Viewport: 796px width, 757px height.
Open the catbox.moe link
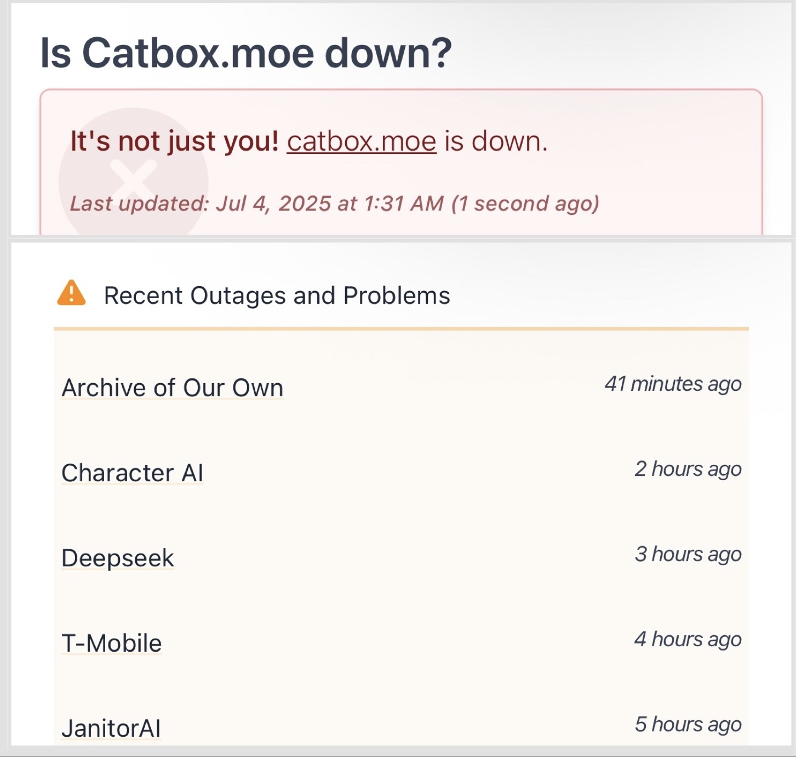362,141
